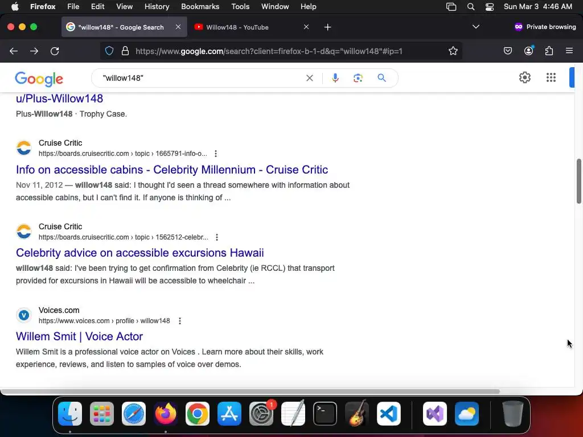Open the App Store from the Dock
Viewport: 583px width, 437px height.
coord(229,414)
